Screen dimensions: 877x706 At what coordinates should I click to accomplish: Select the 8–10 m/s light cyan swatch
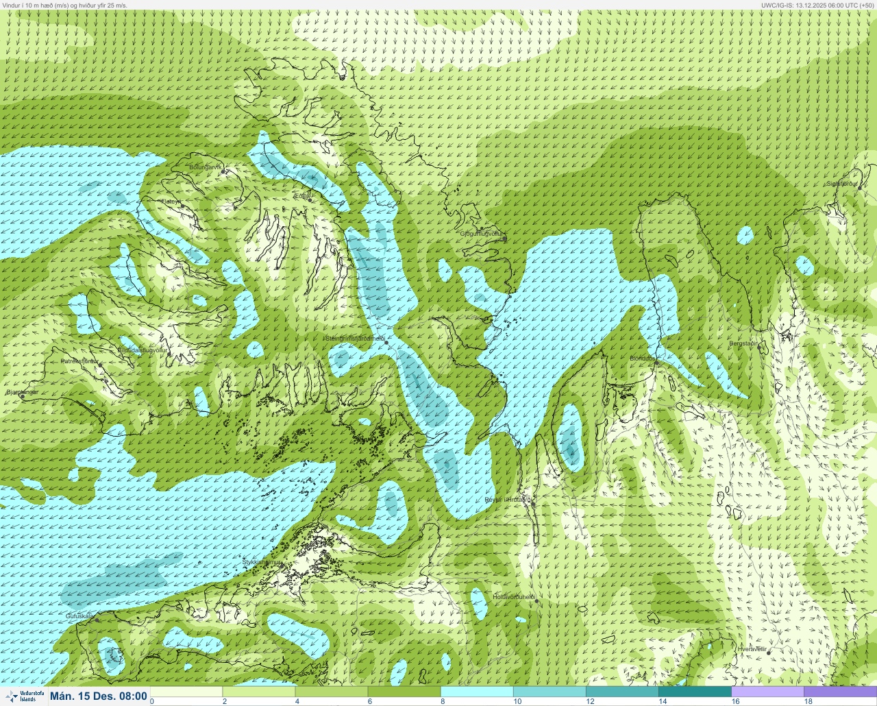[x=477, y=692]
